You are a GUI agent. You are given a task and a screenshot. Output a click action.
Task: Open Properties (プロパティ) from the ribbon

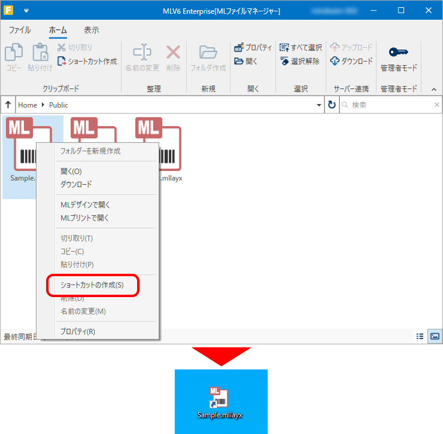253,47
